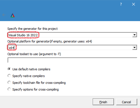
Task: Click the CMake triangle logo icon
Action: coord(13,15)
